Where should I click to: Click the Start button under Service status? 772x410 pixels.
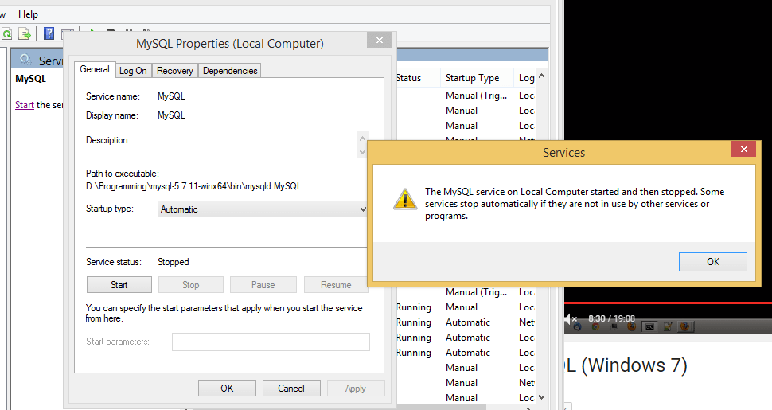pos(119,285)
